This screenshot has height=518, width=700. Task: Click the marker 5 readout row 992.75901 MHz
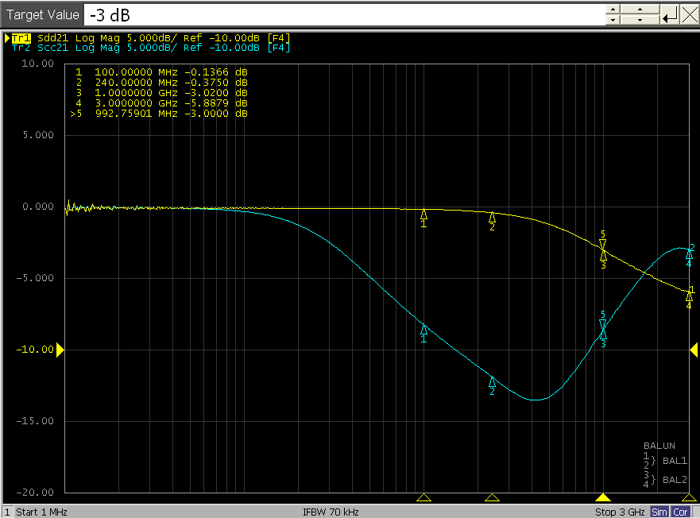[159, 114]
